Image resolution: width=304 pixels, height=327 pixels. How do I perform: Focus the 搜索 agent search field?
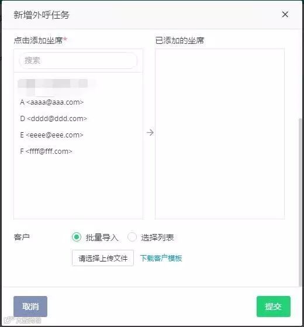pyautogui.click(x=78, y=60)
